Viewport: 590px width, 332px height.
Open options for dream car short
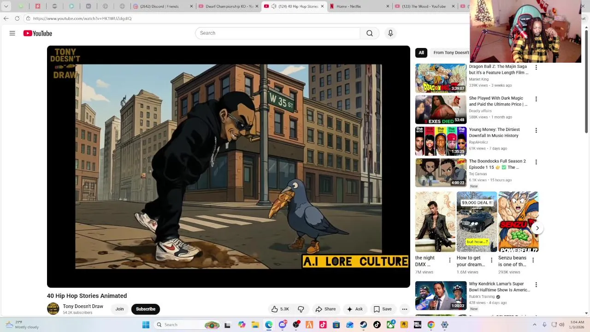tap(491, 260)
